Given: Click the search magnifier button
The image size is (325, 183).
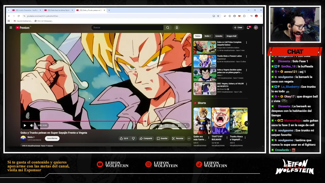Looking at the screenshot, I should [168, 27].
